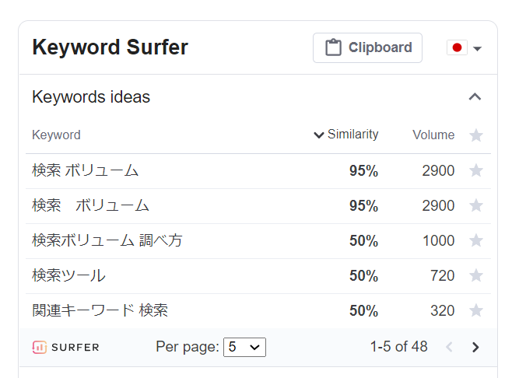
Task: Click volume 320 for 関連キーワード 検索
Action: [x=443, y=310]
